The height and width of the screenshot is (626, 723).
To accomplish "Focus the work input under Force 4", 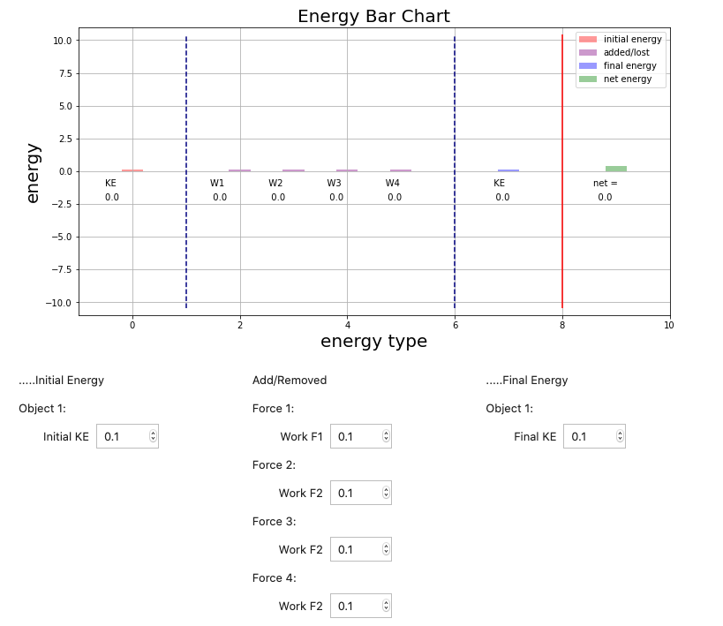I will pyautogui.click(x=356, y=606).
